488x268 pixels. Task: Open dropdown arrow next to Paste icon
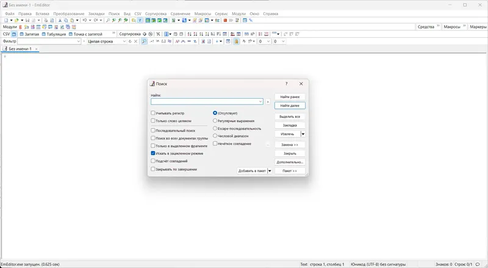(x=77, y=20)
